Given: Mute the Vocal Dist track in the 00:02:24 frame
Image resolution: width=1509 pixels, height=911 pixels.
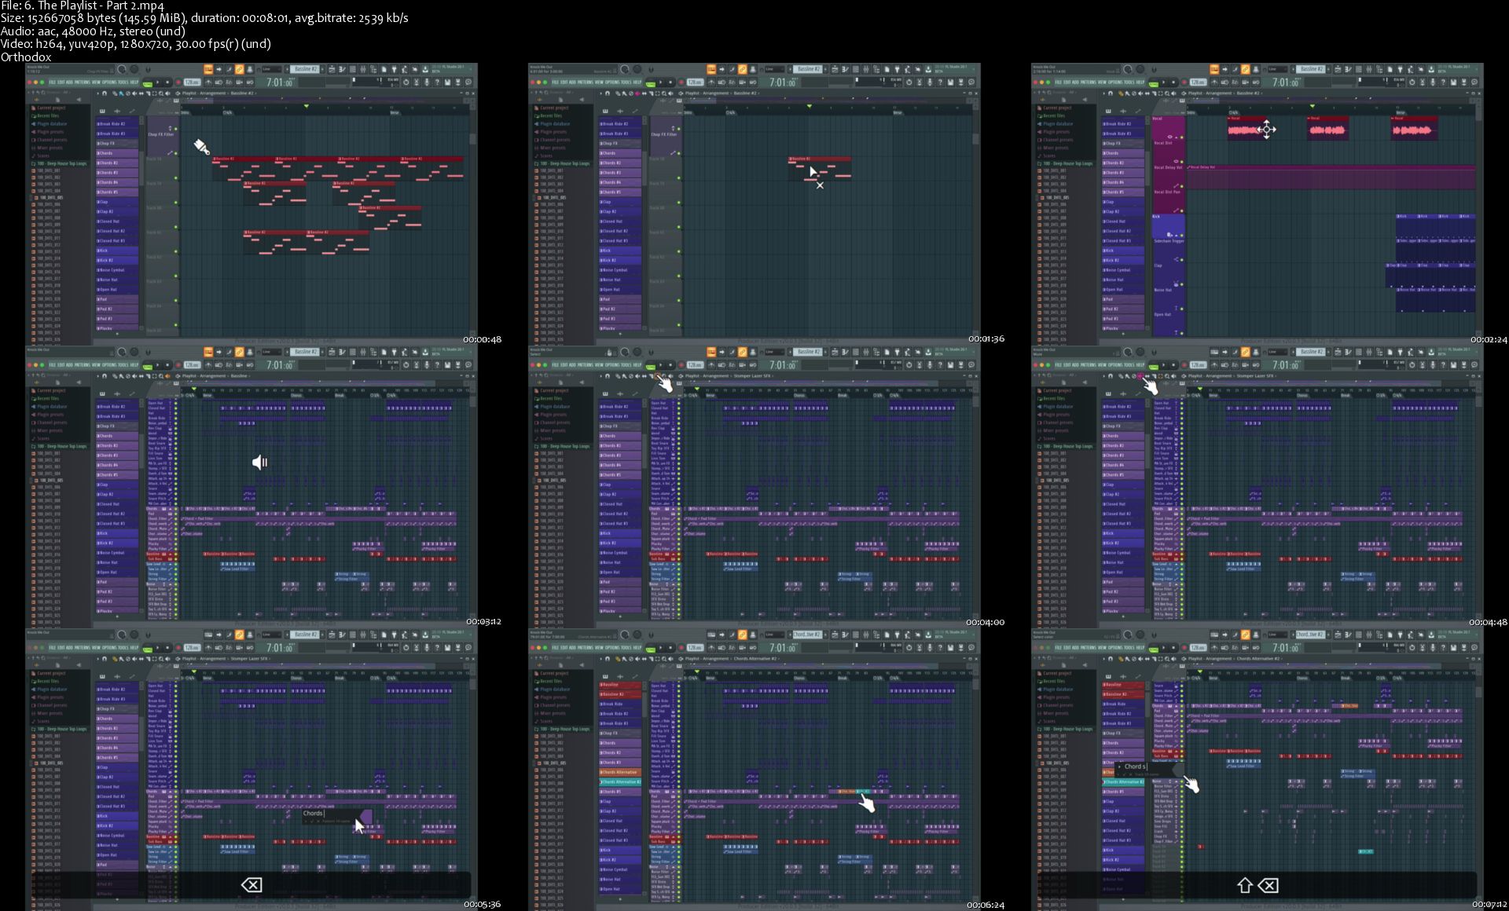Looking at the screenshot, I should pos(1181,162).
